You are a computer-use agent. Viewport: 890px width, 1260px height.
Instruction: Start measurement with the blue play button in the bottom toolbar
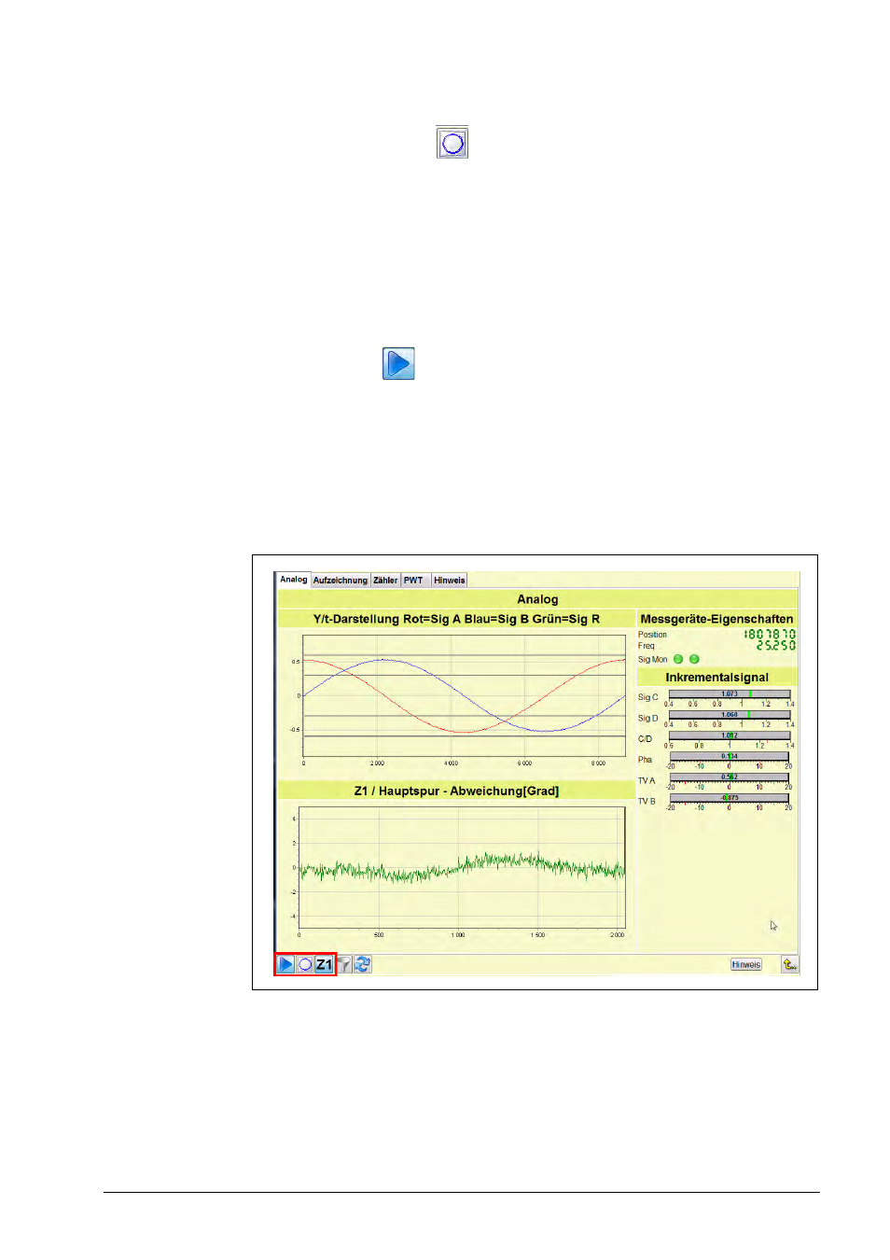tap(285, 964)
